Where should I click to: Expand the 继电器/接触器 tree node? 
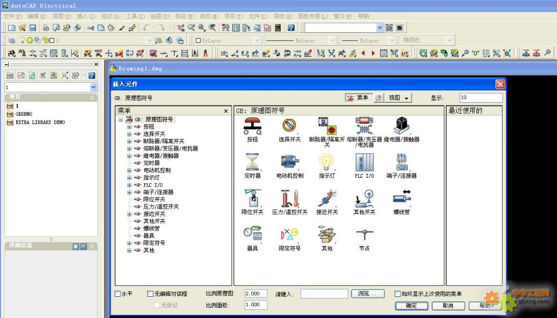[129, 156]
